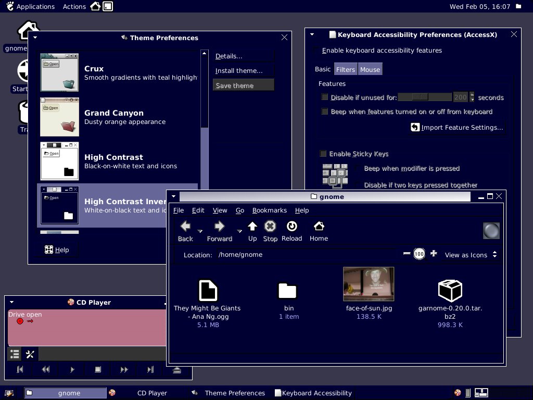
Task: Start playback in CD Player
Action: 72,369
